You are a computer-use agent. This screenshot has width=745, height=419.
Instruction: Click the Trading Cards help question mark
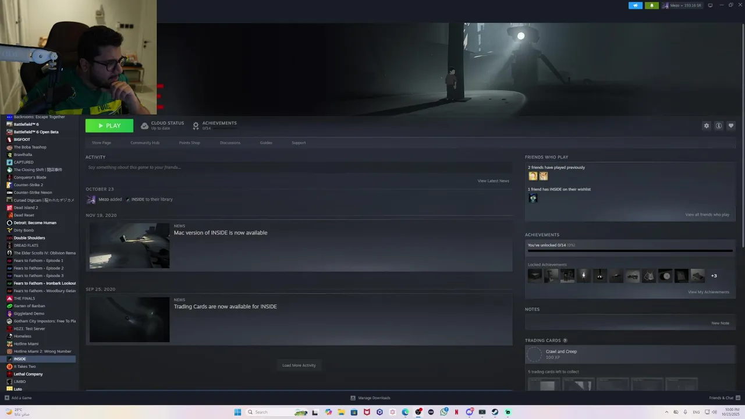tap(565, 340)
